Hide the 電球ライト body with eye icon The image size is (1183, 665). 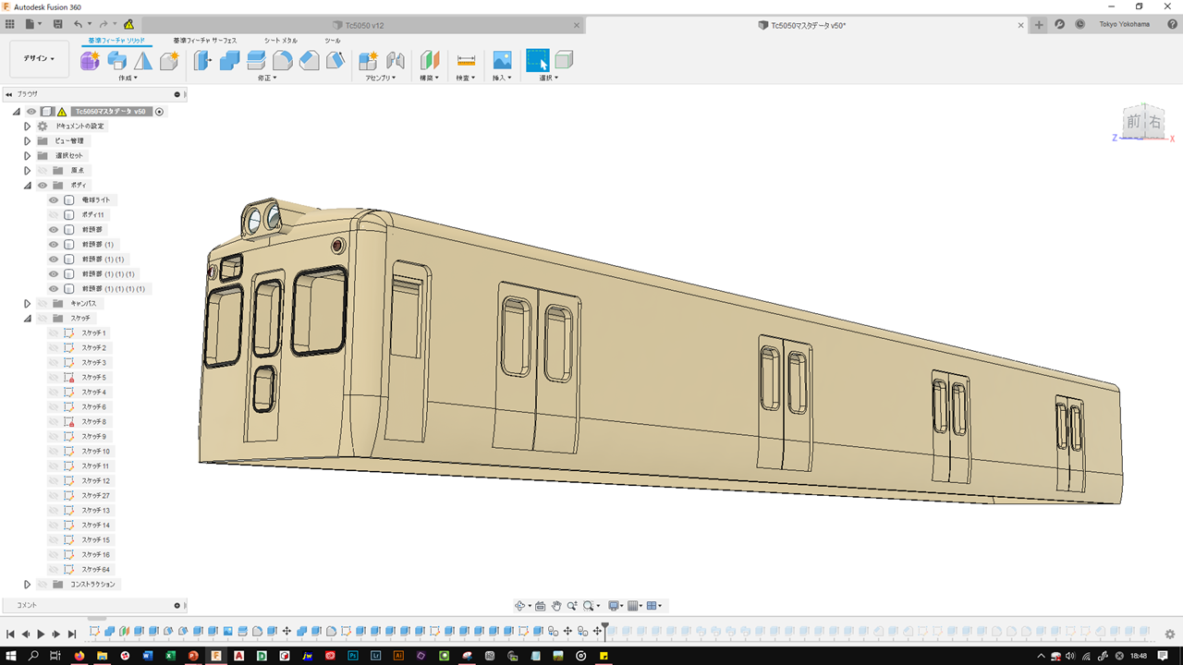pyautogui.click(x=54, y=200)
